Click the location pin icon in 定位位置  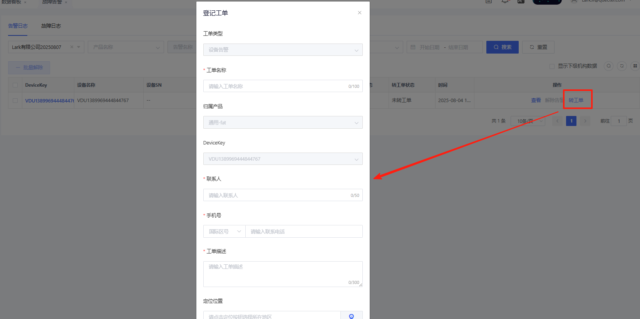pos(351,316)
